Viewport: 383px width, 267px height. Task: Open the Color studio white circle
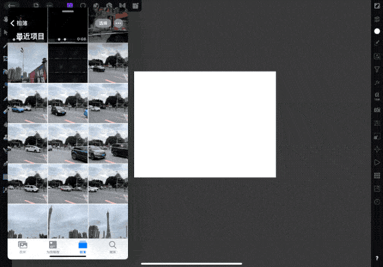coord(377,31)
